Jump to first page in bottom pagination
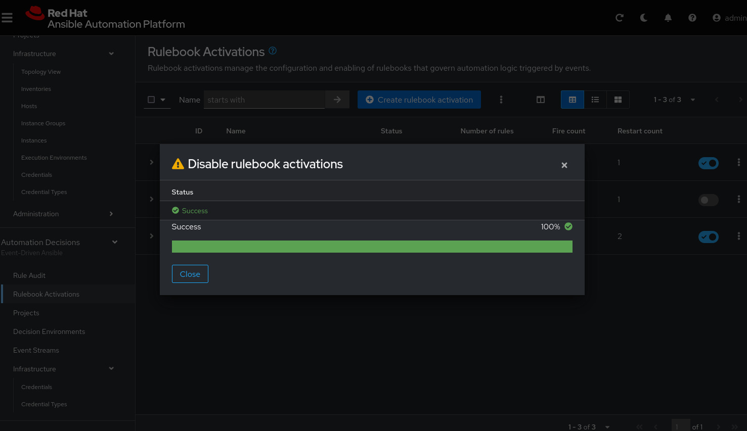The height and width of the screenshot is (431, 747). (639, 427)
